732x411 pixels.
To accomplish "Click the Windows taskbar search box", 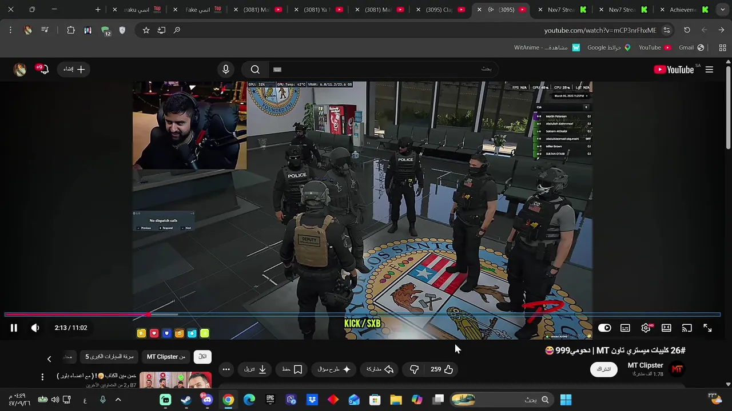I will pyautogui.click(x=502, y=400).
